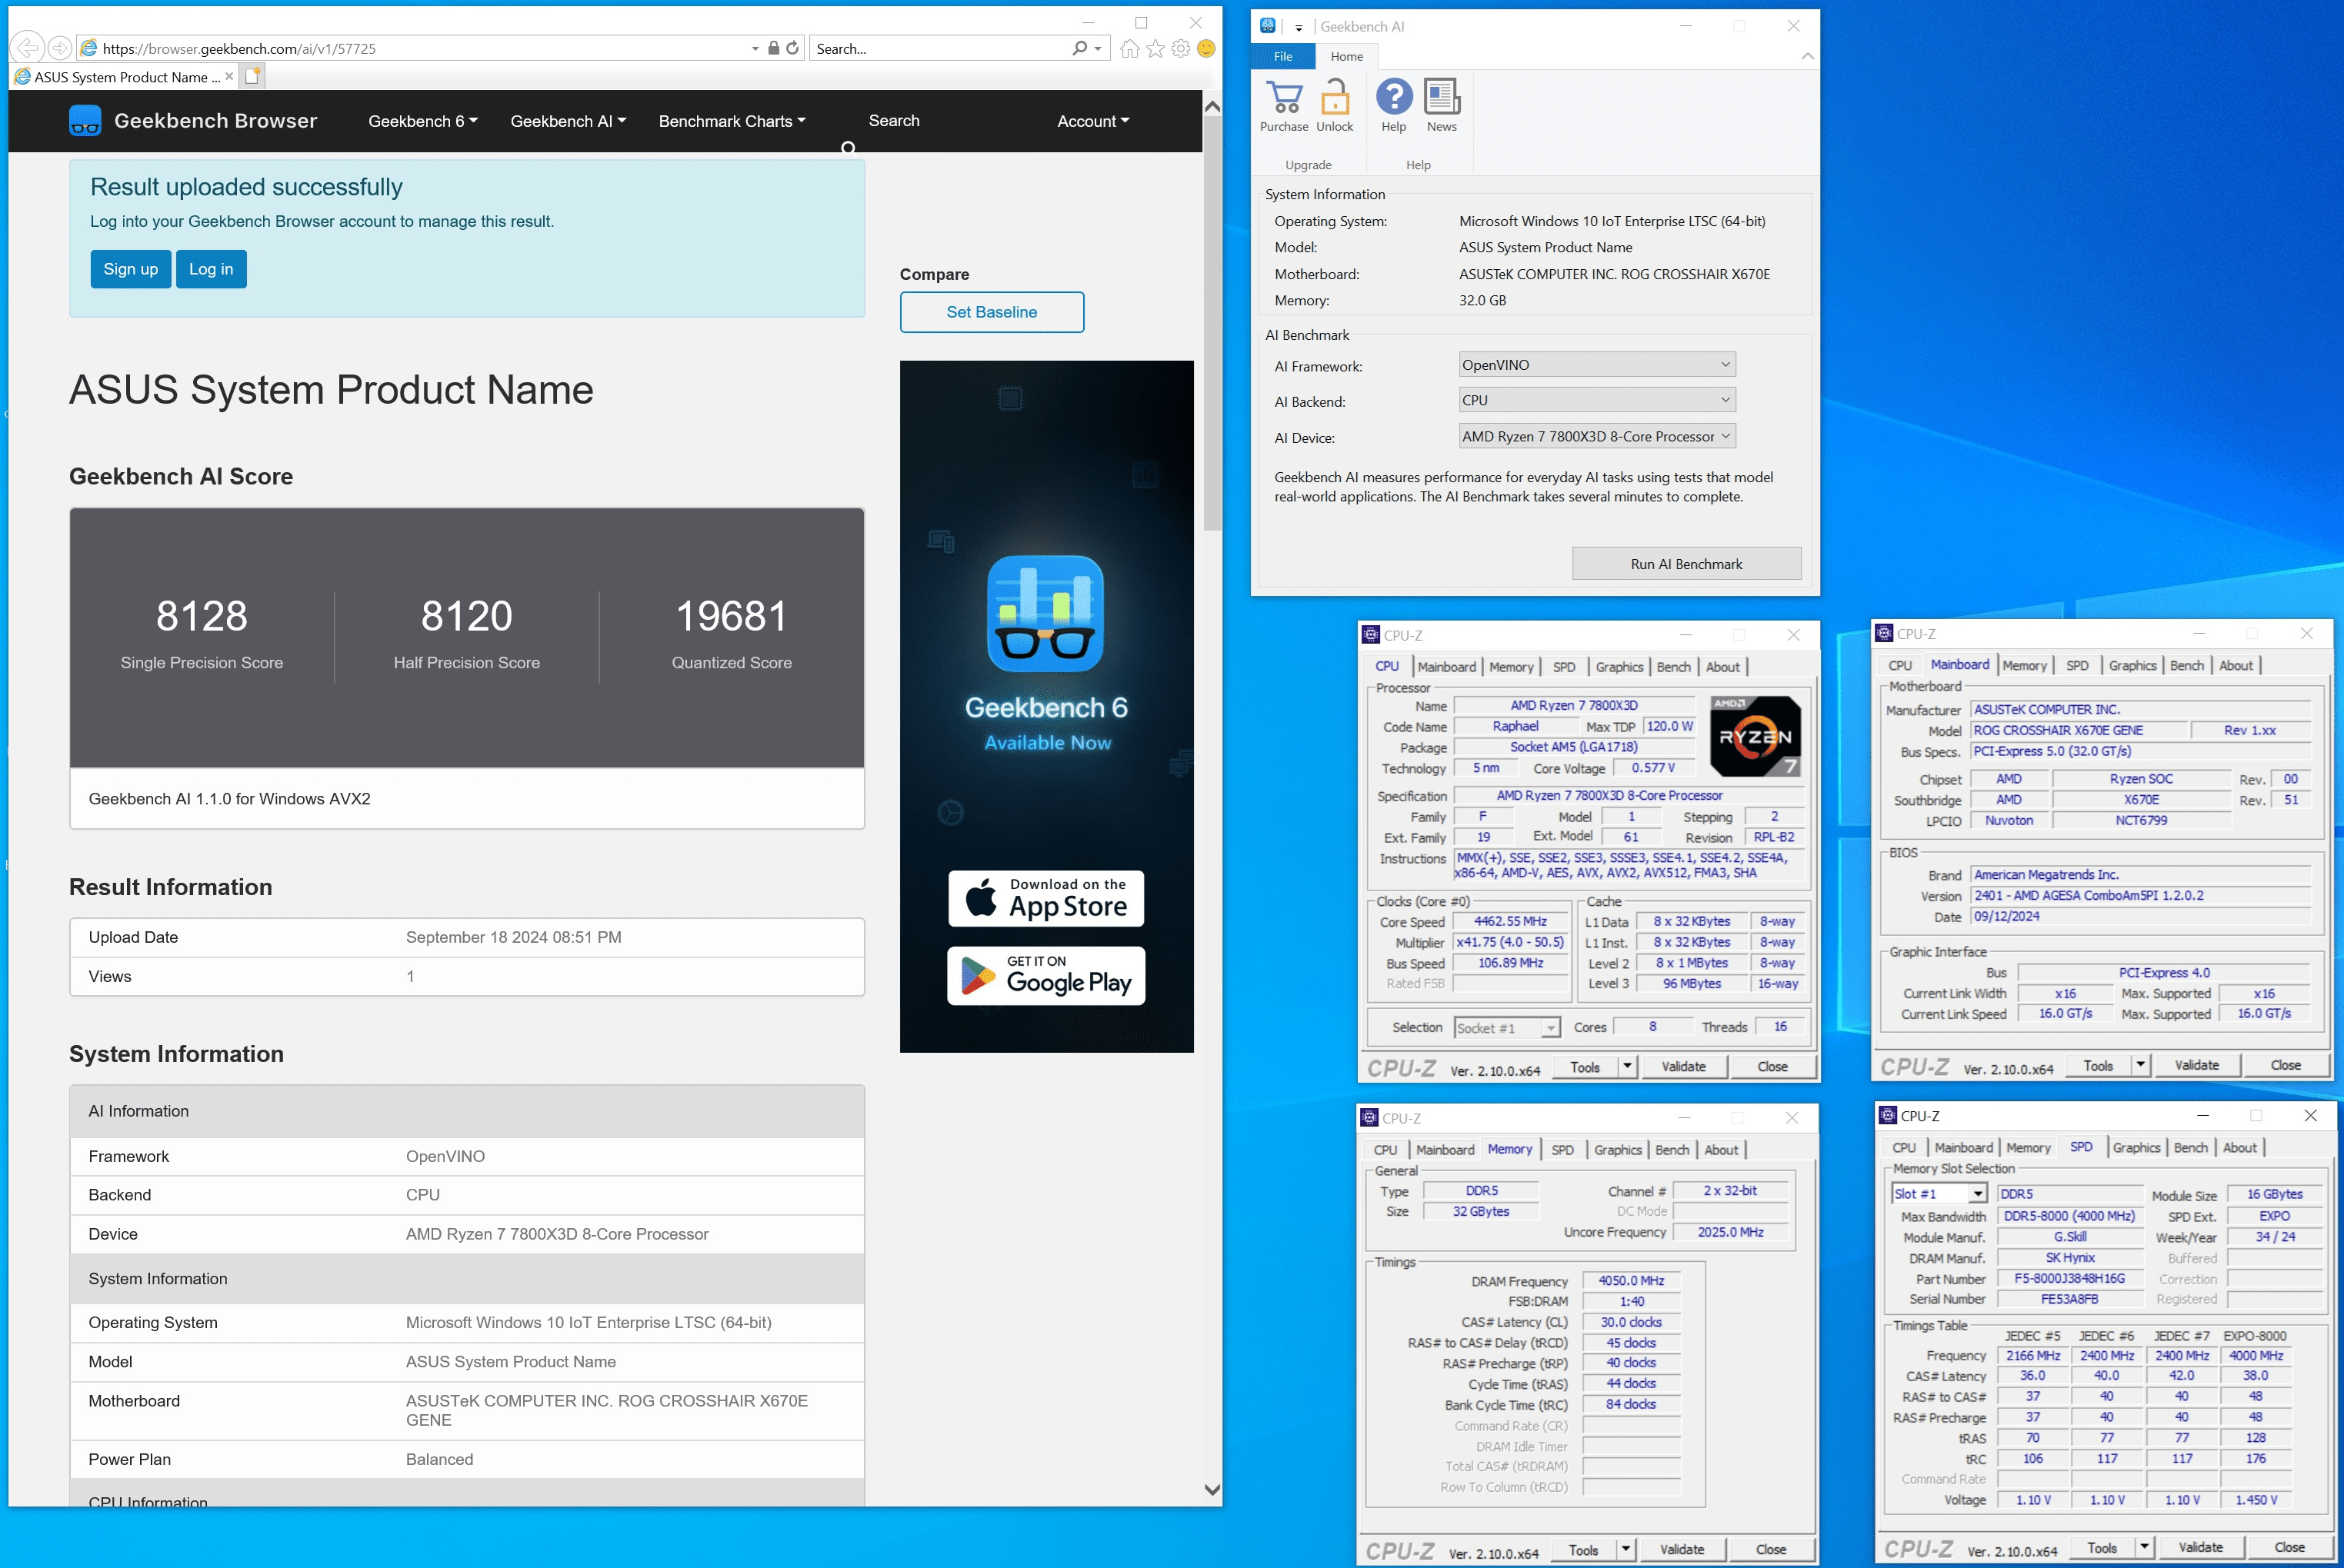2344x1568 pixels.
Task: Click Close button in CPU-Z Memory window
Action: tap(1770, 1549)
